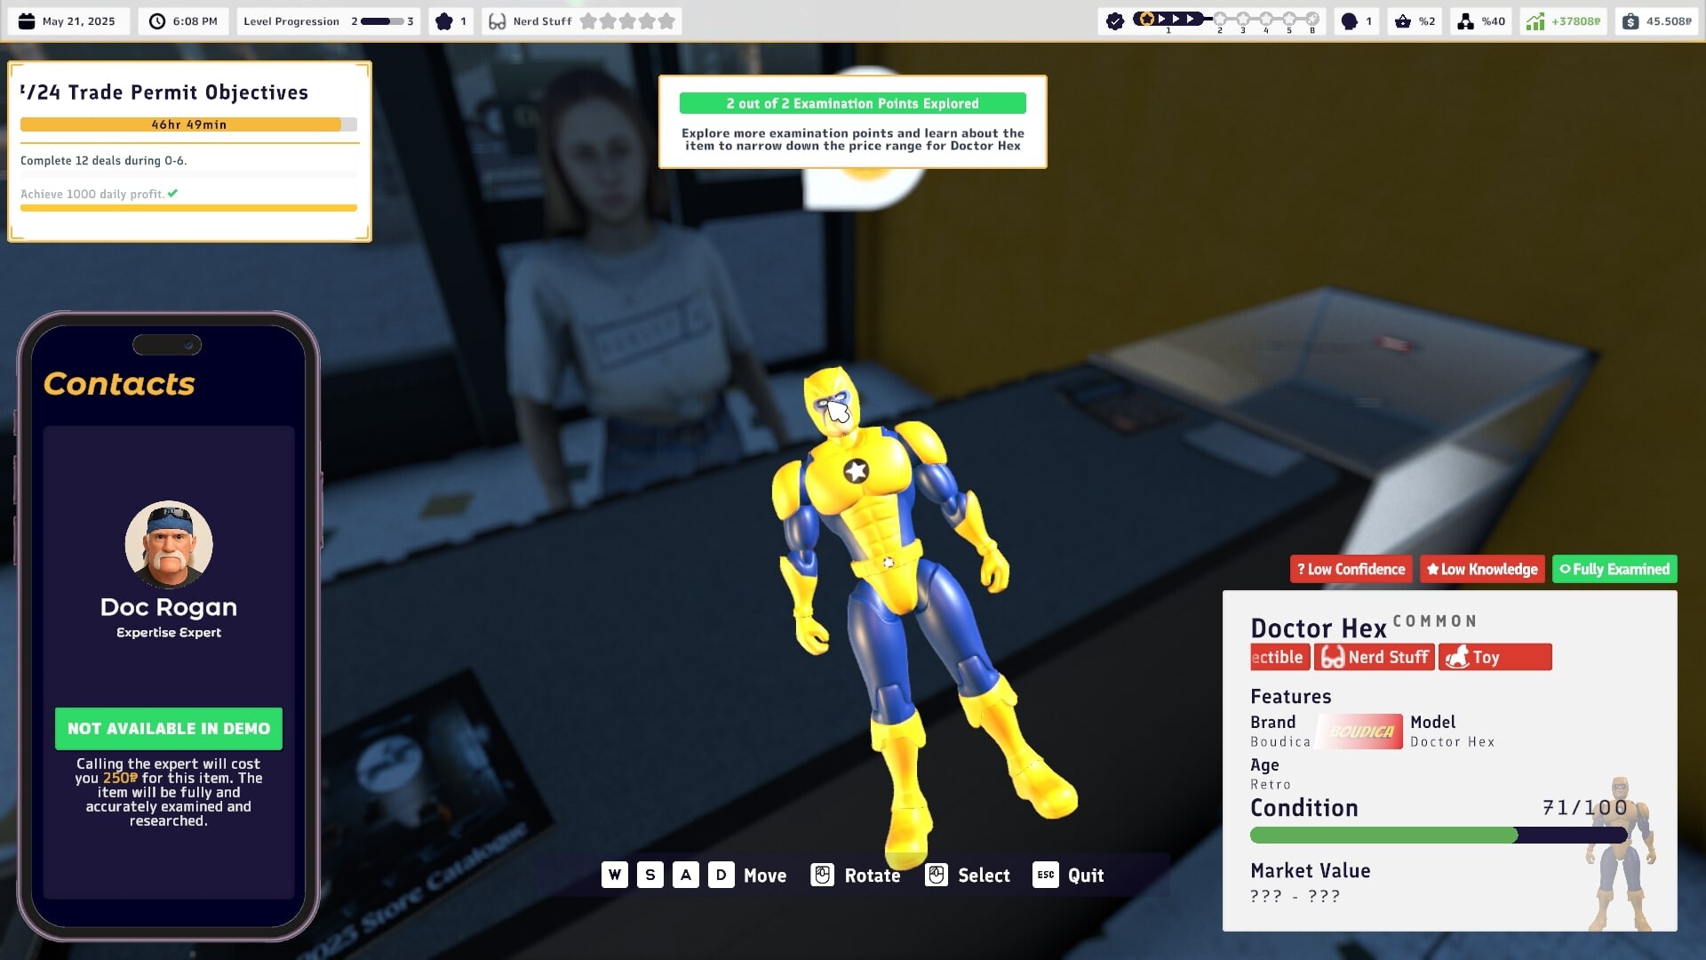
Task: Tap Doc Rogan's contact portrait
Action: click(168, 545)
